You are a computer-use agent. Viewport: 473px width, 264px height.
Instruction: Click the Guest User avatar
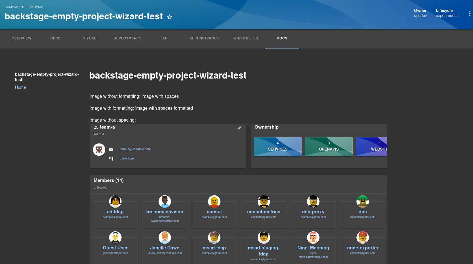click(115, 238)
